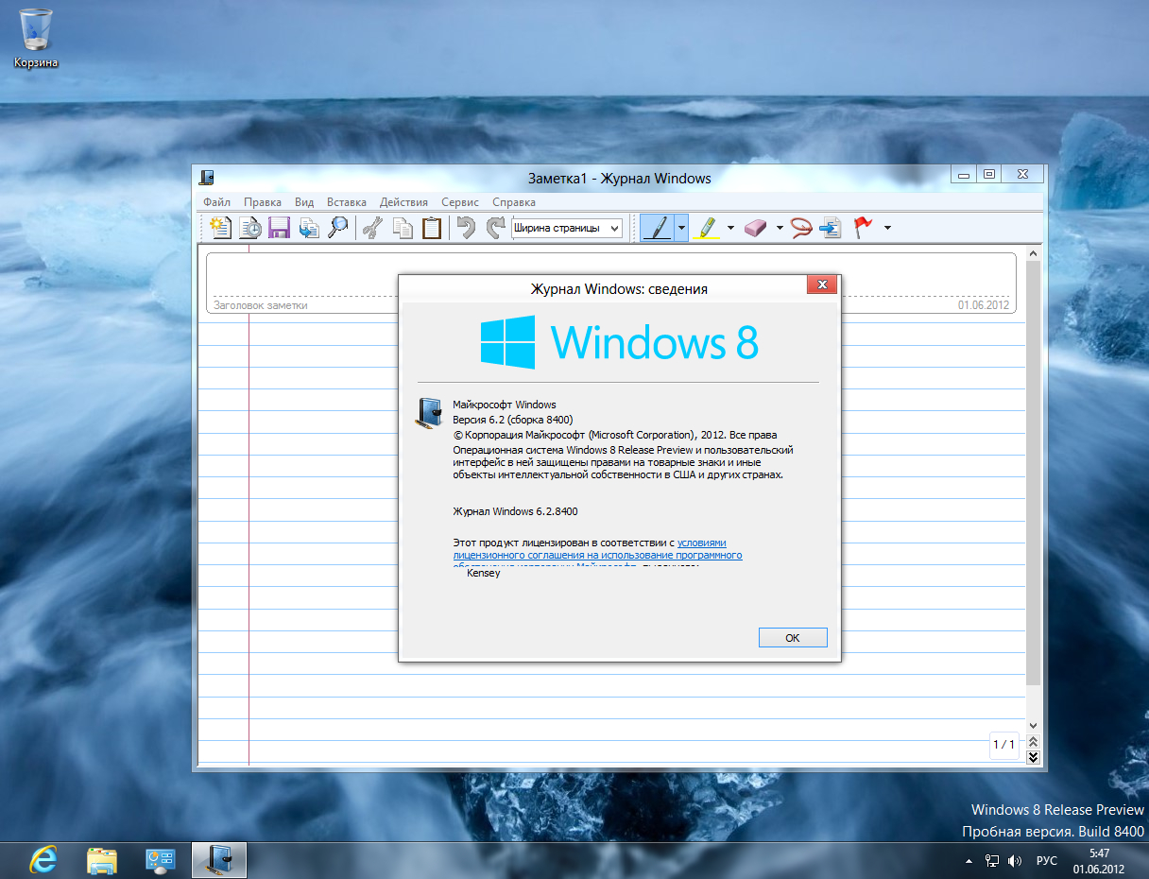
Task: Undo the last action arrow icon
Action: 465,227
